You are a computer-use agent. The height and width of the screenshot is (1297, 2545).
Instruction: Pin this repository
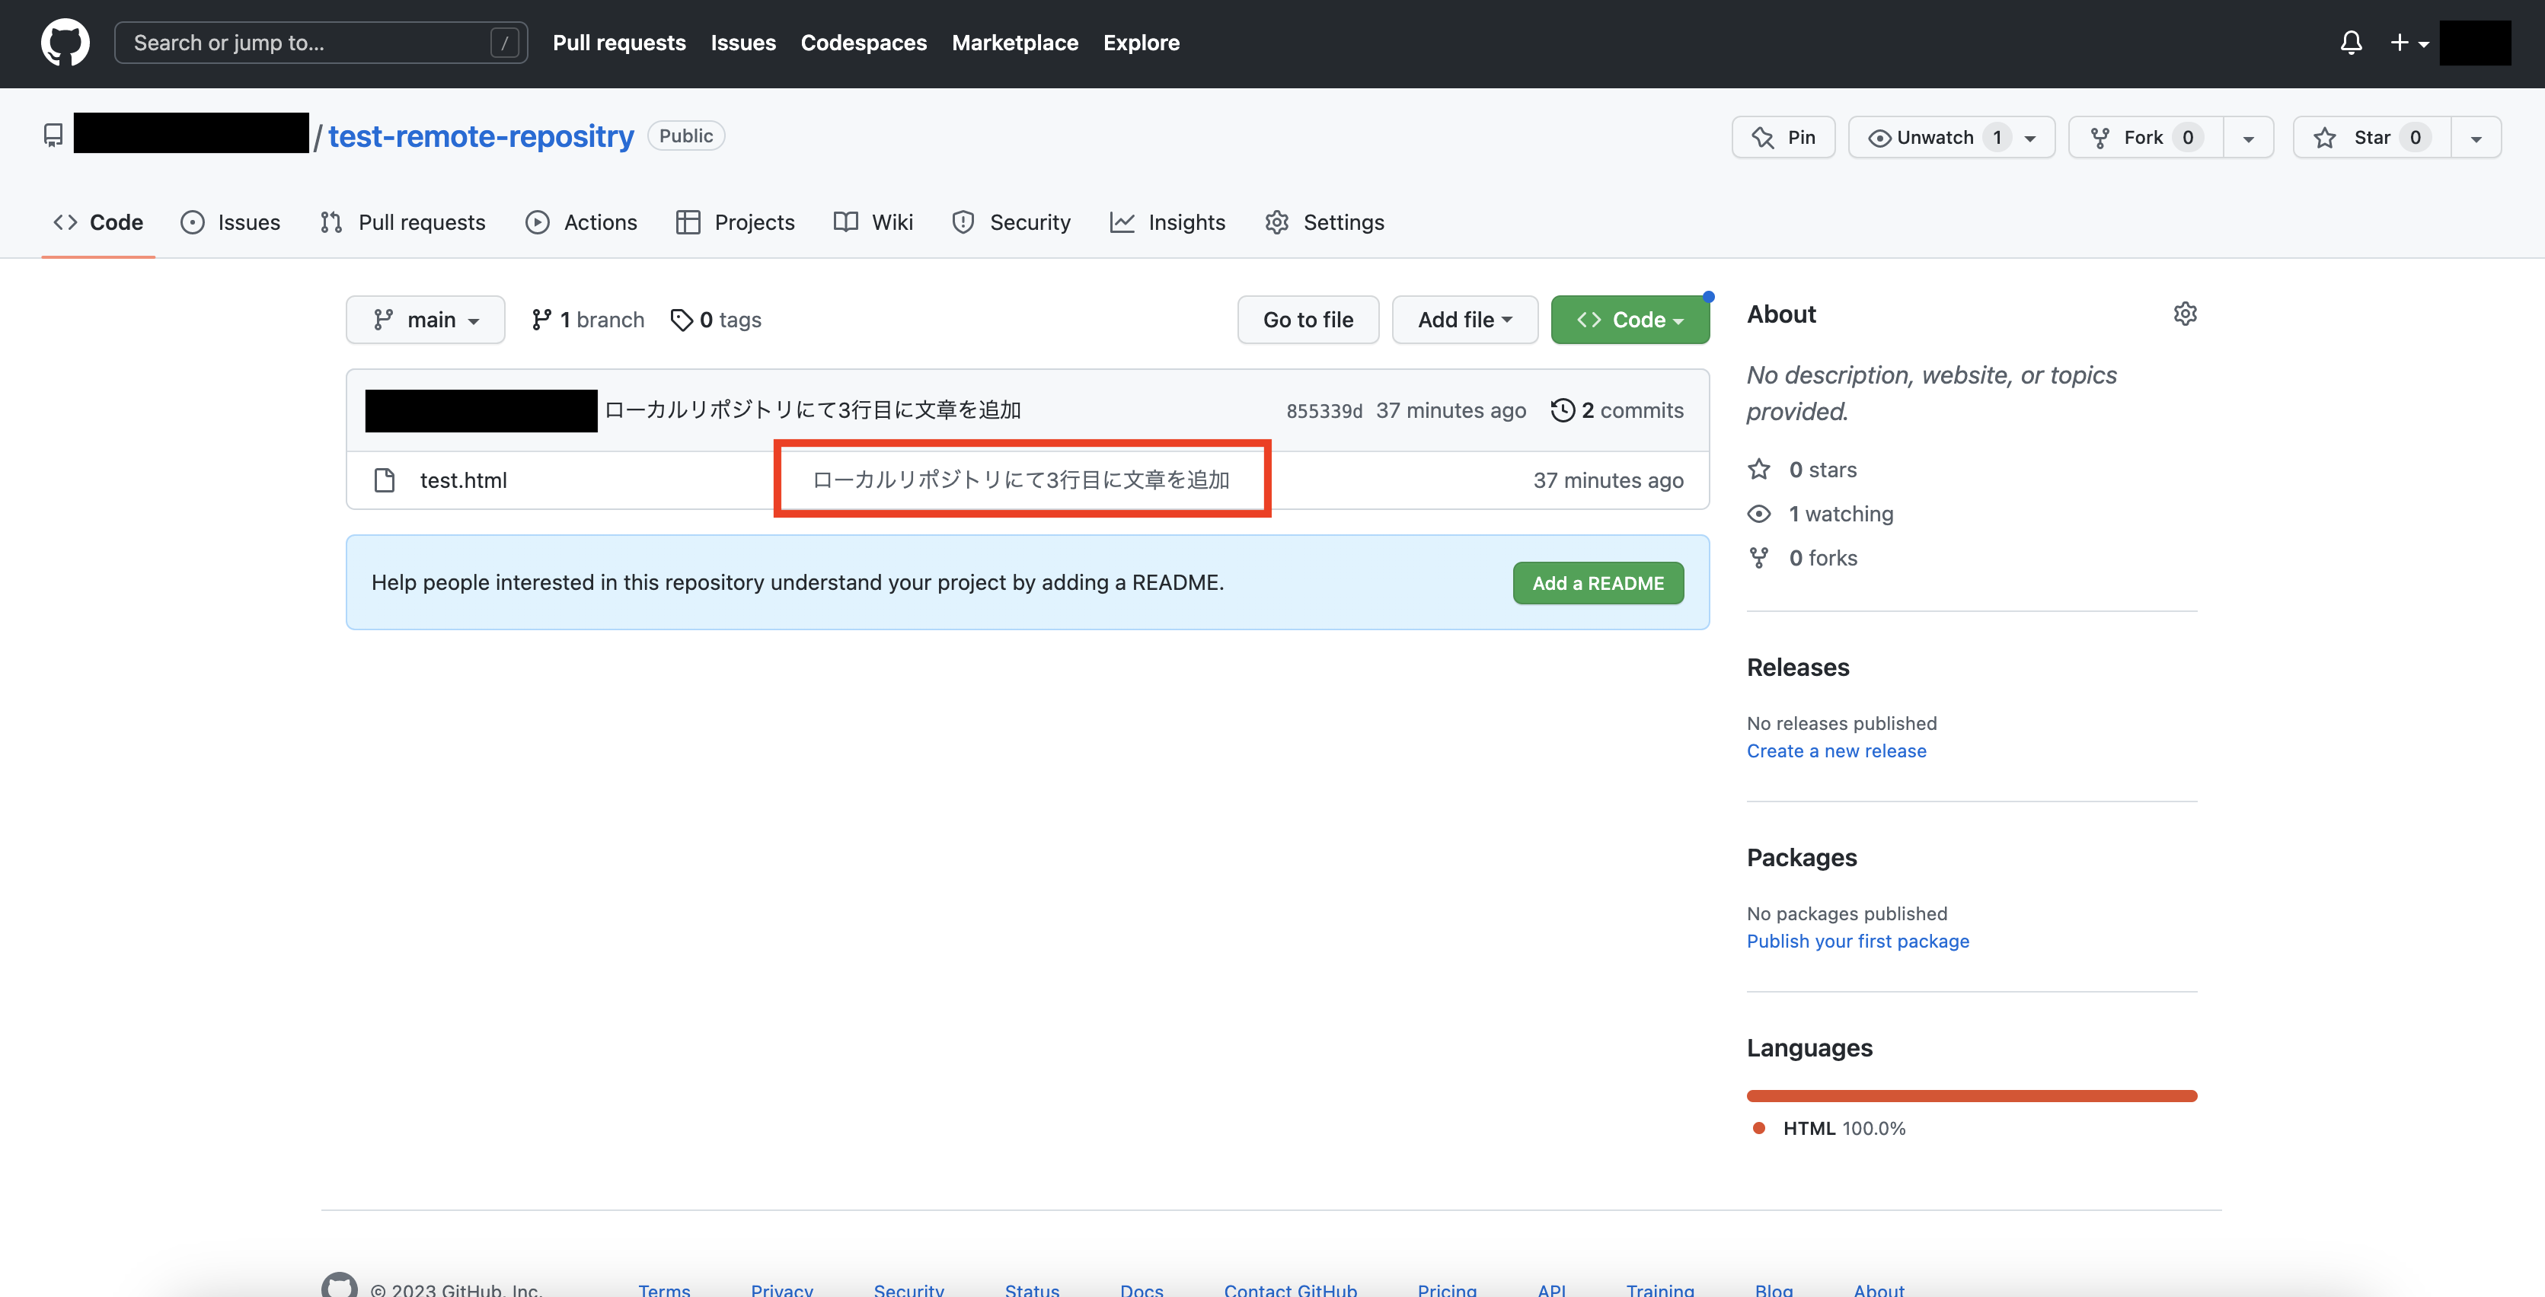click(x=1783, y=137)
